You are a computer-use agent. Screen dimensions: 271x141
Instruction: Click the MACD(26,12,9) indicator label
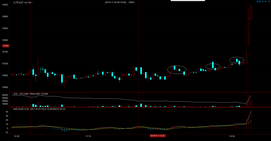[x=21, y=109]
